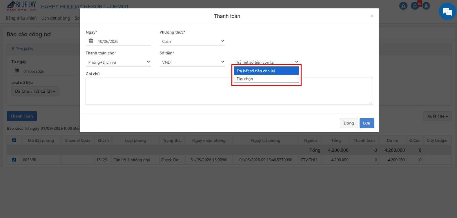This screenshot has width=457, height=218.
Task: Save payment with the Lưu button
Action: pyautogui.click(x=367, y=123)
